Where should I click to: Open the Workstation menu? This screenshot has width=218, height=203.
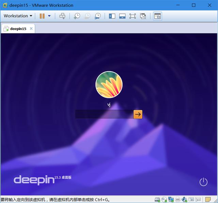(x=18, y=16)
